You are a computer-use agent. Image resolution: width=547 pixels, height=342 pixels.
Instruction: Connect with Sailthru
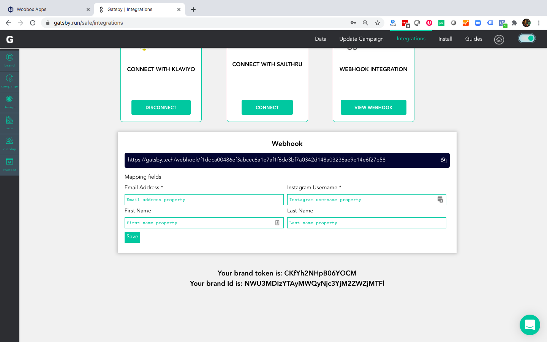pyautogui.click(x=267, y=107)
